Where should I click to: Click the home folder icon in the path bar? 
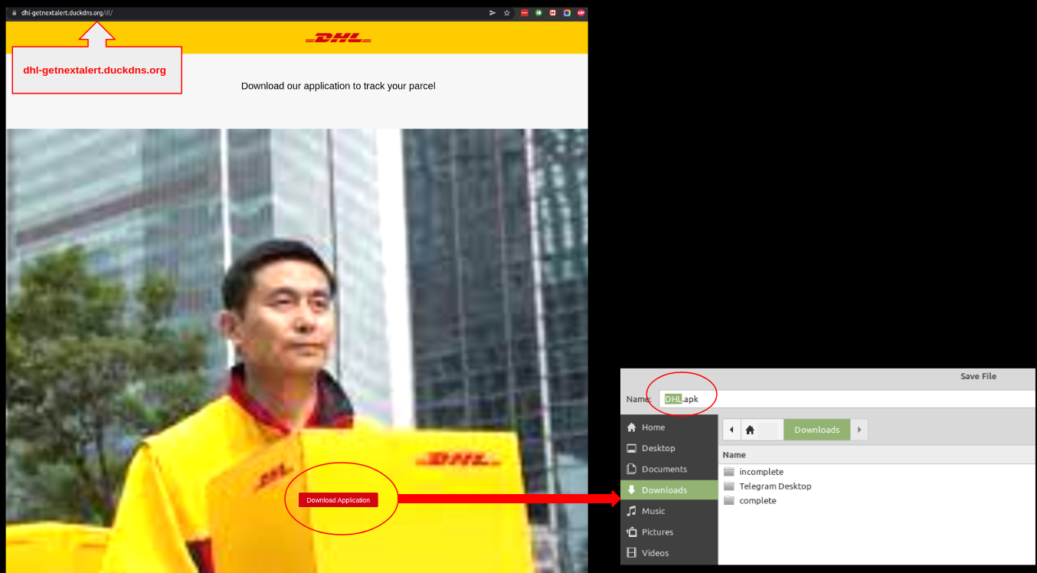pos(751,430)
